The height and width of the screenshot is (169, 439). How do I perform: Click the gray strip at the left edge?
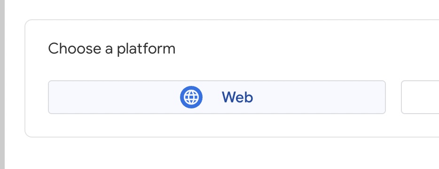(2, 84)
